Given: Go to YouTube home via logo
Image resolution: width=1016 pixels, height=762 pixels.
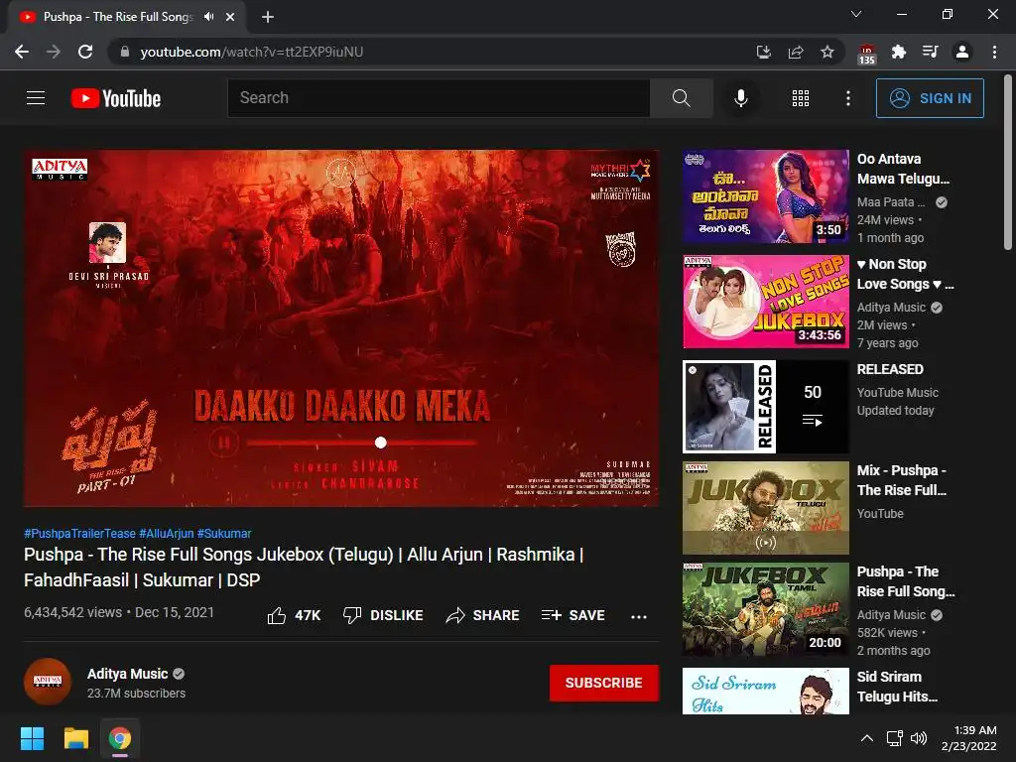Looking at the screenshot, I should click(116, 98).
